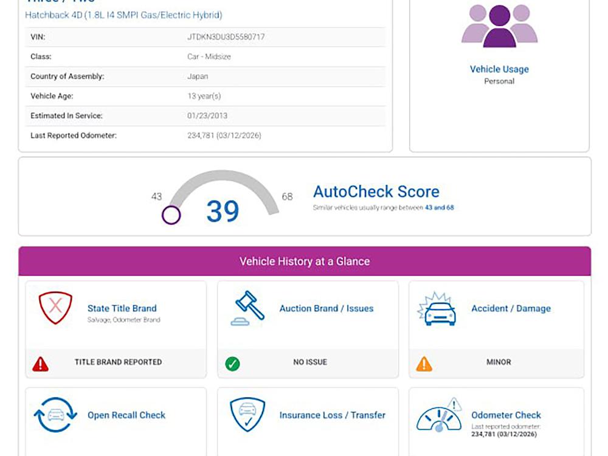Click the Auction Brand gavel icon

coord(248,308)
